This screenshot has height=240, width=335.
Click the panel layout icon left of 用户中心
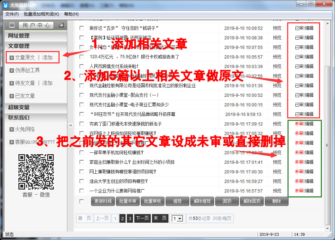tap(12, 25)
